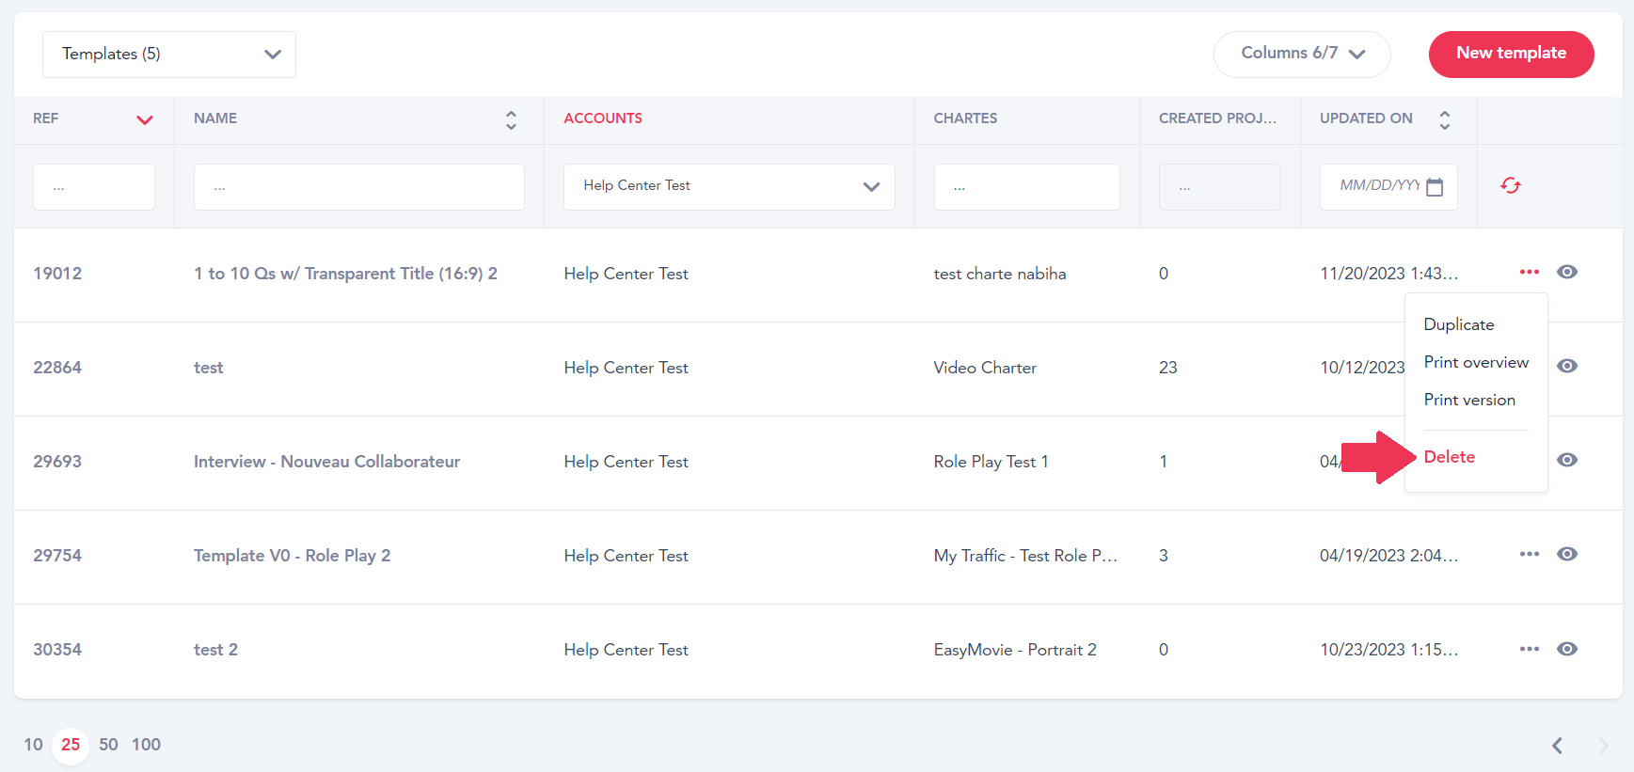Click the ACCOUNTS column header
The width and height of the screenshot is (1634, 772).
coord(603,118)
